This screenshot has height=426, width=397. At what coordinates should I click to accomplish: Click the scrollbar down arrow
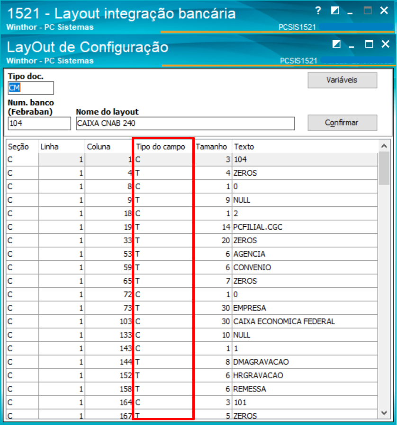click(x=384, y=413)
